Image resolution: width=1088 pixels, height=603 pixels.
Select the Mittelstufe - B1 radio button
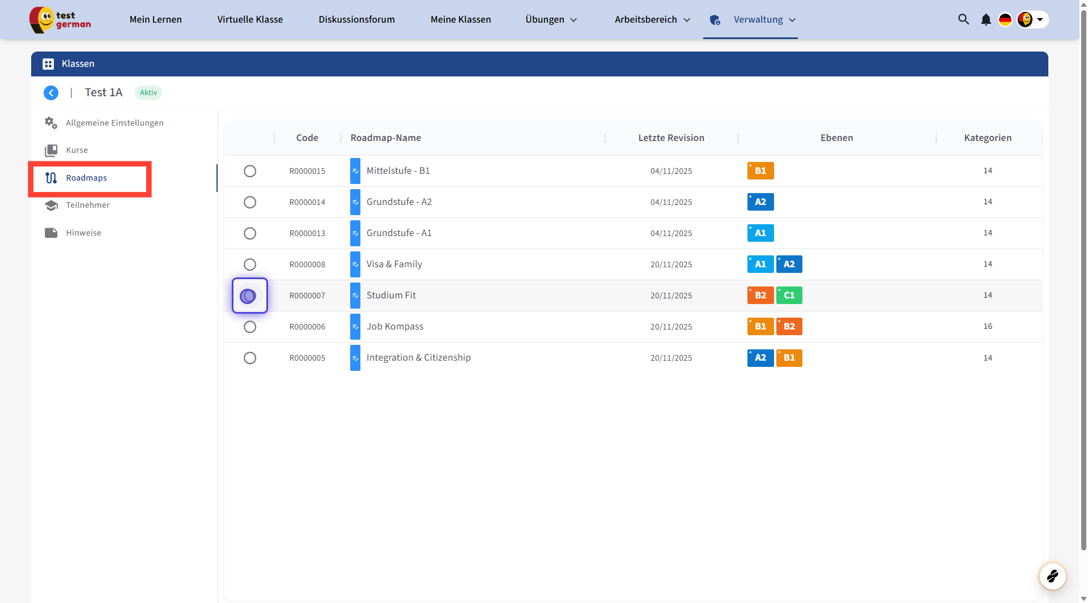click(x=250, y=171)
